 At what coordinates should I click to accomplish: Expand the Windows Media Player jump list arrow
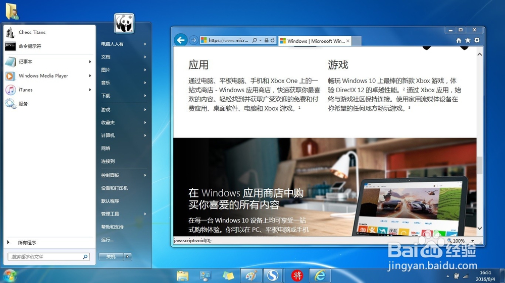tap(90, 76)
